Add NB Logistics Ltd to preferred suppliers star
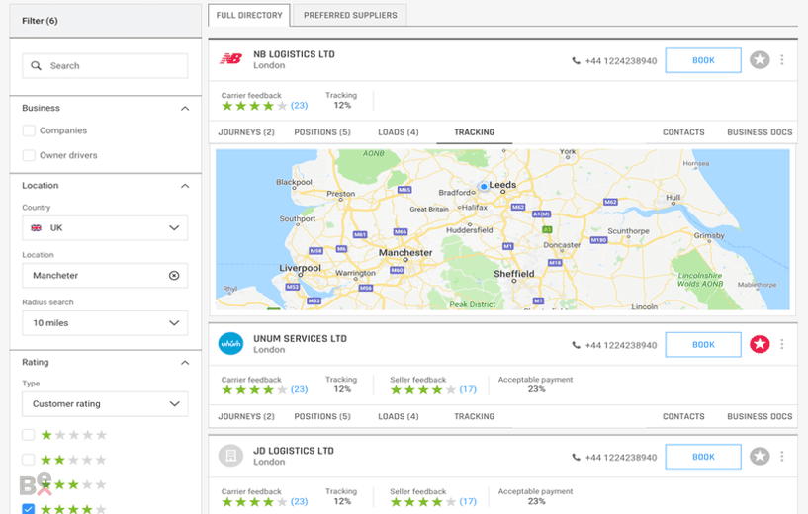 coord(760,60)
